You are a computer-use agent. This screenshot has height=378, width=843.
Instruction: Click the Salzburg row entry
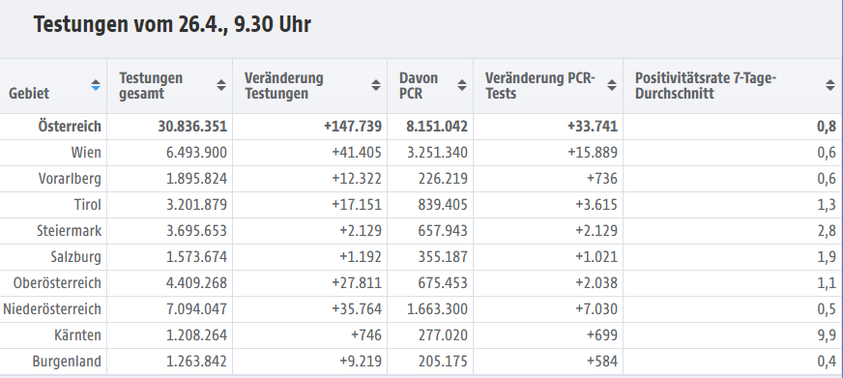pos(75,257)
